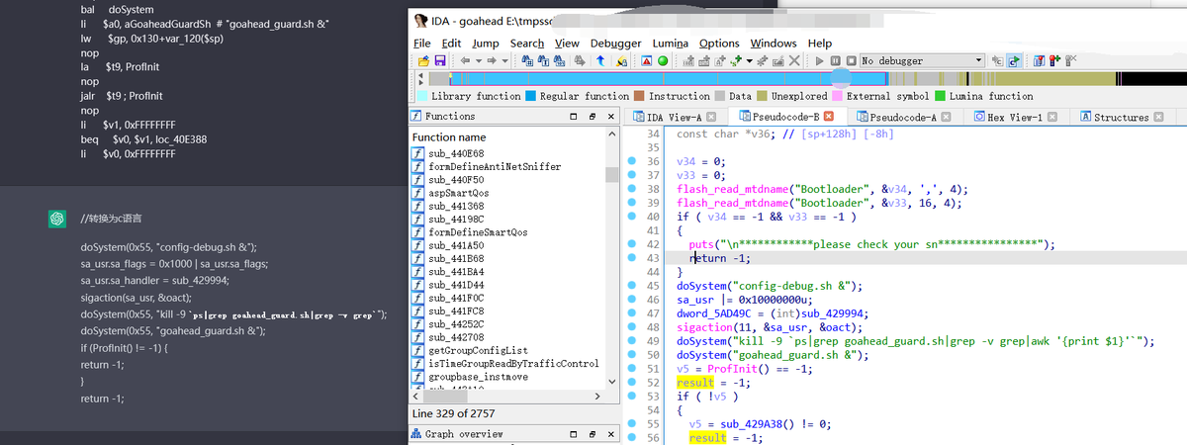Jump back with the left arrow icon
The width and height of the screenshot is (1187, 445).
pyautogui.click(x=464, y=61)
